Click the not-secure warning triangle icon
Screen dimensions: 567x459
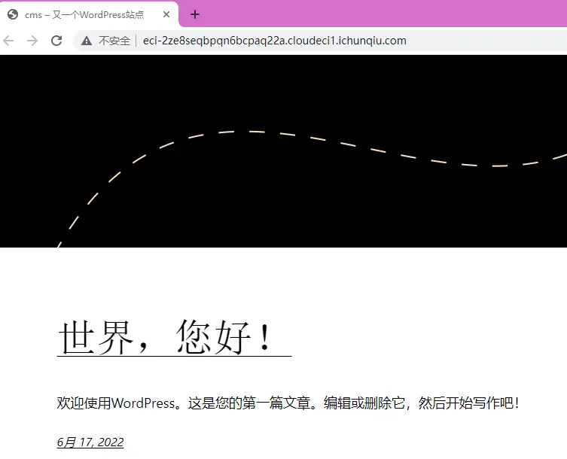(87, 41)
